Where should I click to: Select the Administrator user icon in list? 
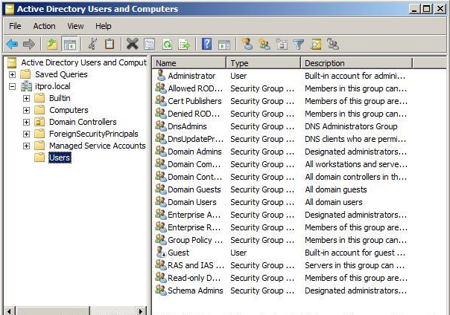tap(161, 76)
